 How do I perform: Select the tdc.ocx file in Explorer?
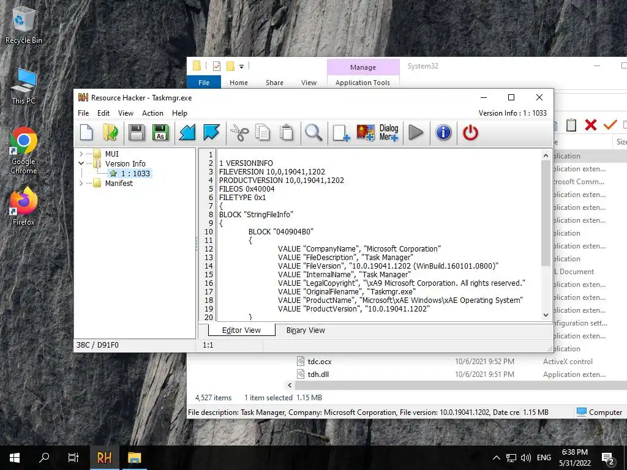pos(320,361)
